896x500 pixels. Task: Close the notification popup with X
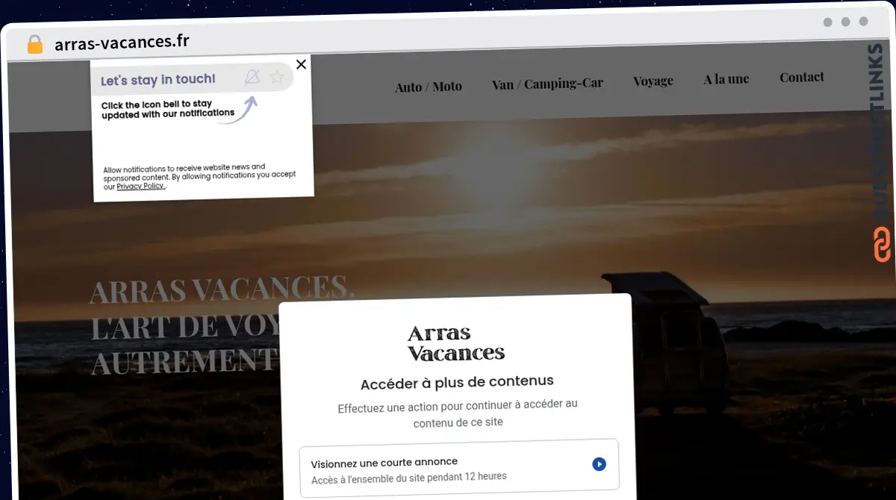301,64
